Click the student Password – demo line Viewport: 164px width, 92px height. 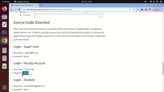click(x=21, y=89)
